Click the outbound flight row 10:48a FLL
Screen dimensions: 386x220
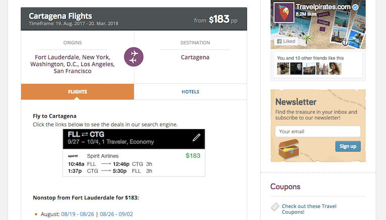[110, 164]
